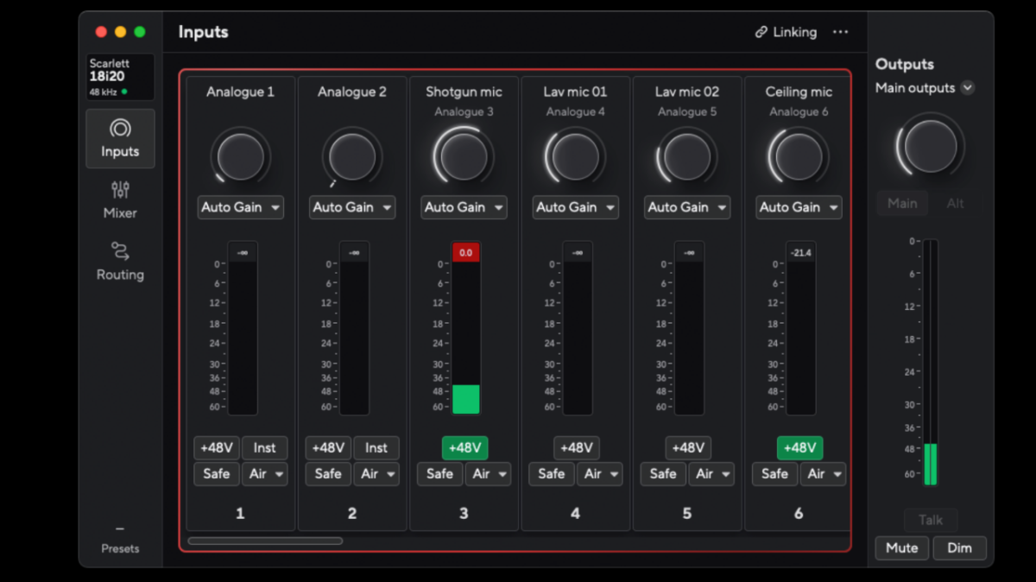
Task: Click the Ceiling mic gain knob
Action: (799, 157)
